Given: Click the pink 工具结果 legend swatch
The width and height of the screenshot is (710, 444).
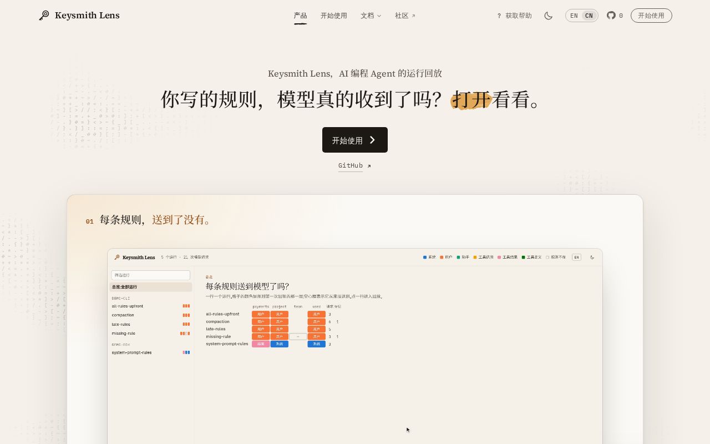Looking at the screenshot, I should click(x=500, y=258).
